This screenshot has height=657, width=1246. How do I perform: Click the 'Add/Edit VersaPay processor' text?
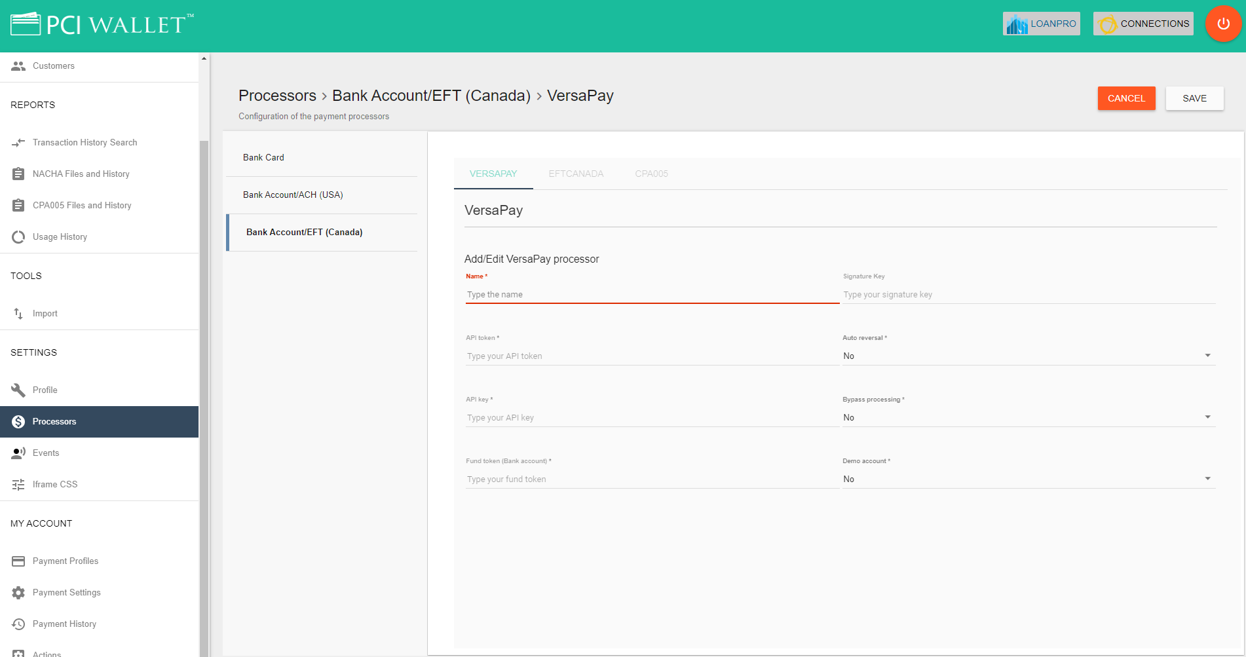coord(531,259)
